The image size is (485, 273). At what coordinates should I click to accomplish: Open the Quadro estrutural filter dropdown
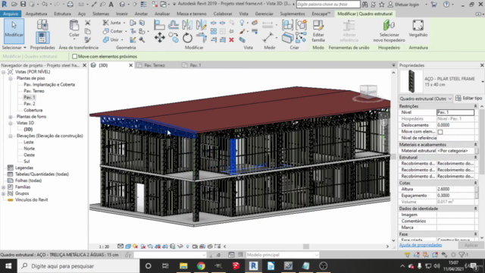(426, 99)
